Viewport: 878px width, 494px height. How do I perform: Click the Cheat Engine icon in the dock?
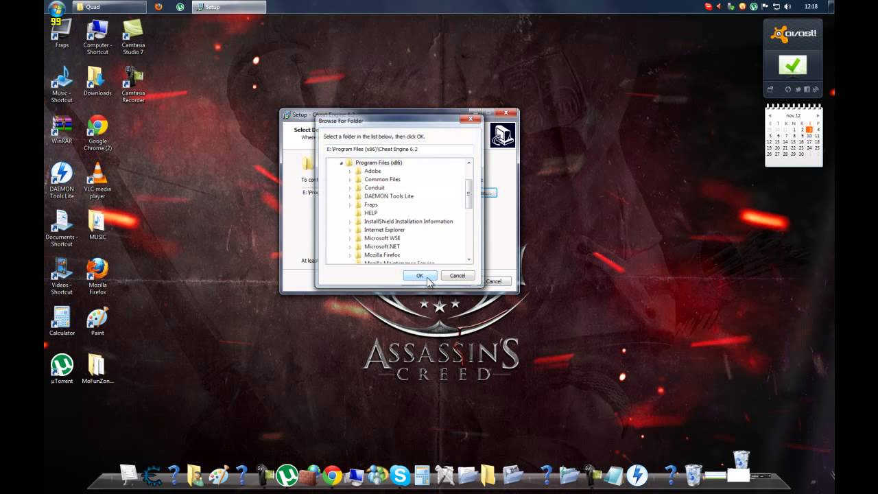coord(152,475)
